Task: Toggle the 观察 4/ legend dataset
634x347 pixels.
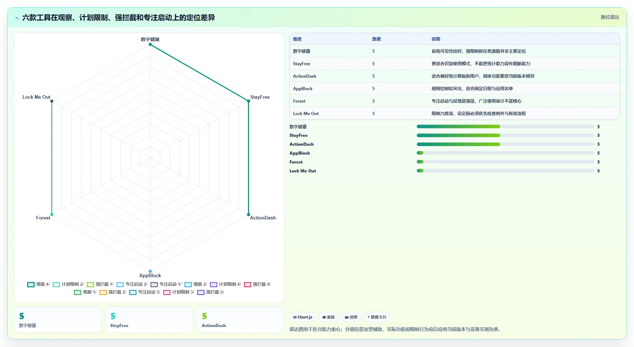Action: [39, 284]
